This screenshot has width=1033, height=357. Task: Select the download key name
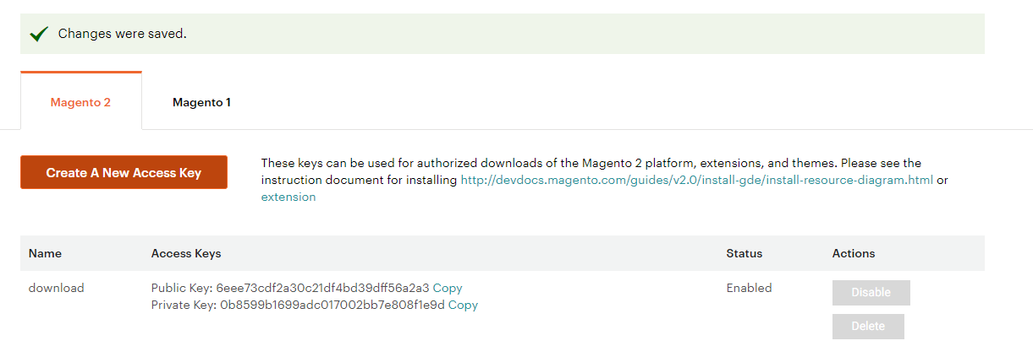[x=57, y=288]
